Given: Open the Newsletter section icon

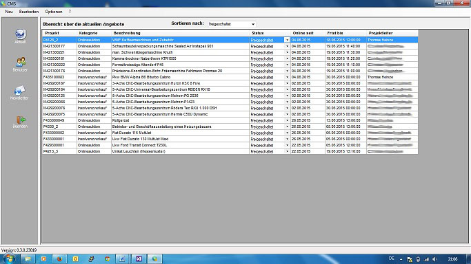Looking at the screenshot, I should click(x=19, y=93).
